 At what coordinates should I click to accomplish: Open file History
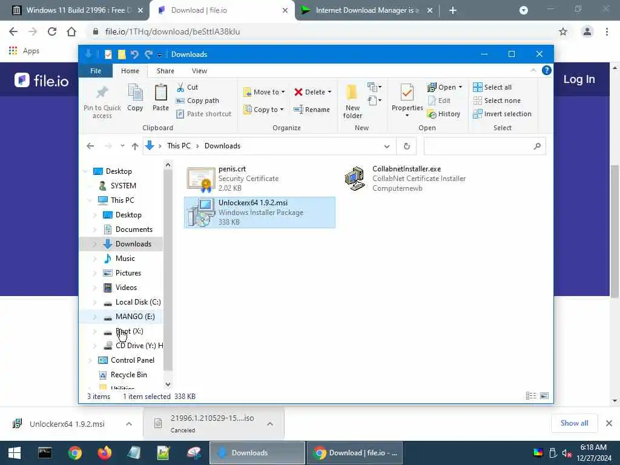pyautogui.click(x=444, y=114)
